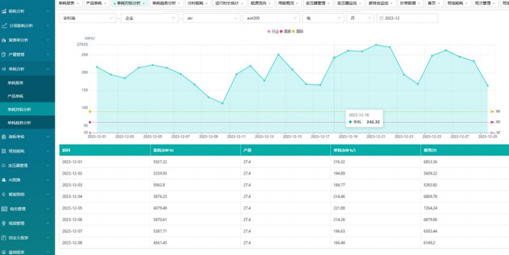509x255 pixels.
Task: Expand 能耗分析 with its chevron arrow
Action: click(x=48, y=11)
